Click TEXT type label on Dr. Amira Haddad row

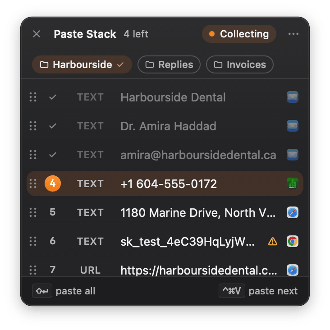tap(90, 126)
